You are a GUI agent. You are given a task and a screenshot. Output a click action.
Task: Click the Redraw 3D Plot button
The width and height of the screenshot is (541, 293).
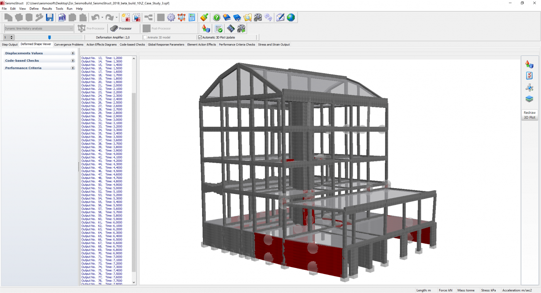click(529, 115)
